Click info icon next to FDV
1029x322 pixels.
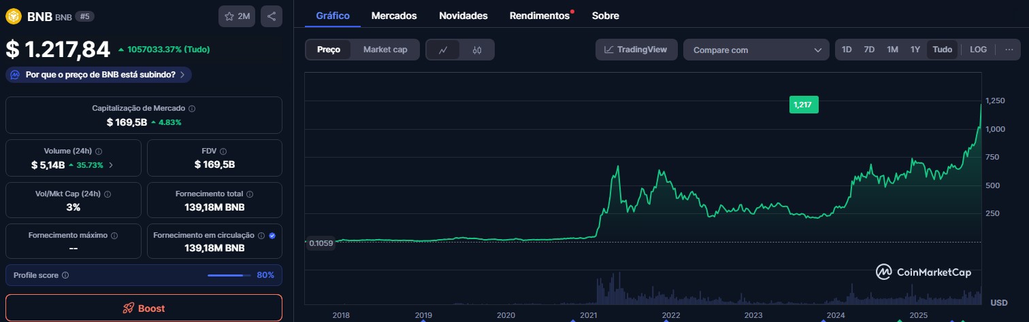pyautogui.click(x=223, y=151)
